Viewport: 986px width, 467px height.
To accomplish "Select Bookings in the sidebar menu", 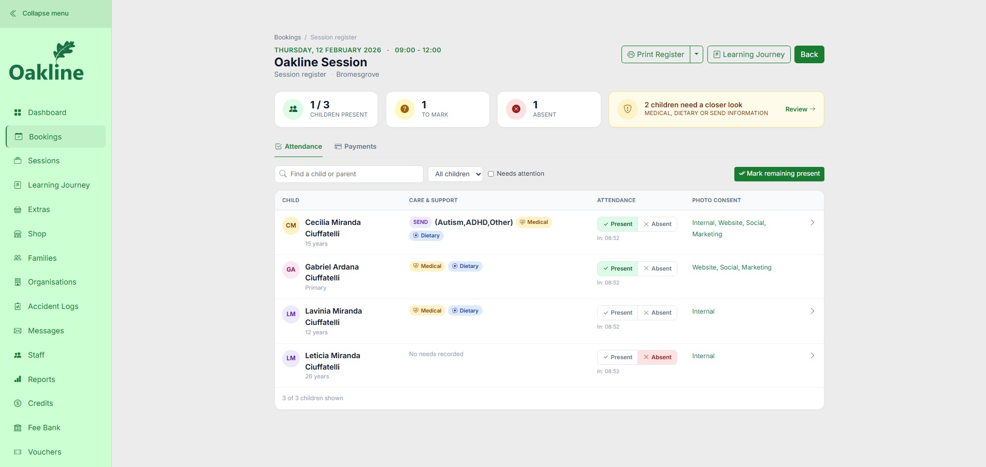I will [55, 137].
